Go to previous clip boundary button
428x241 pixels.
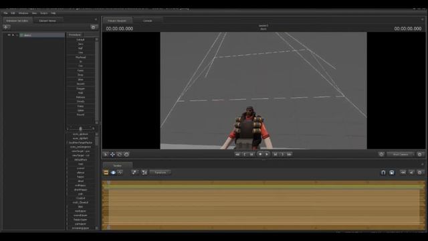(245, 155)
